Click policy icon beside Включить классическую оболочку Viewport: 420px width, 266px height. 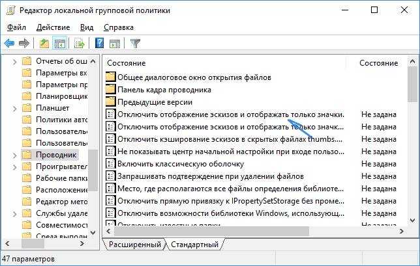click(110, 164)
